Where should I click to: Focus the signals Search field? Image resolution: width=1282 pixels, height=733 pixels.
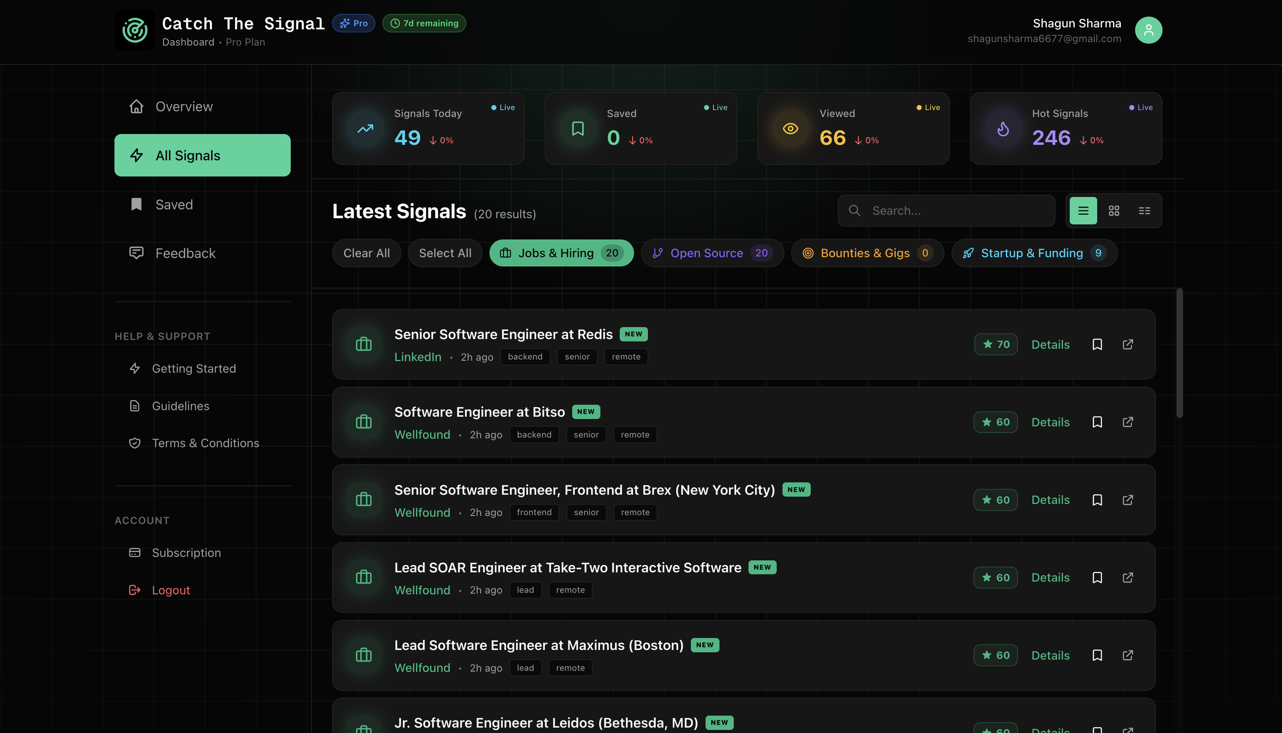(958, 210)
